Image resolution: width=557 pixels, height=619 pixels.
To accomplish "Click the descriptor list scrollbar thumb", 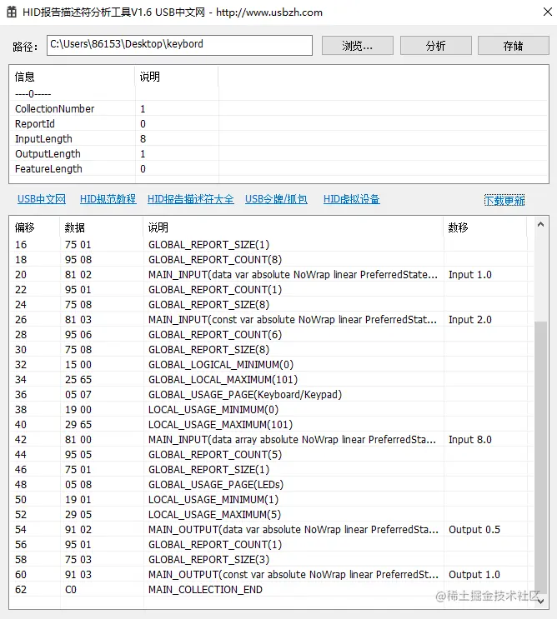I will pos(540,457).
